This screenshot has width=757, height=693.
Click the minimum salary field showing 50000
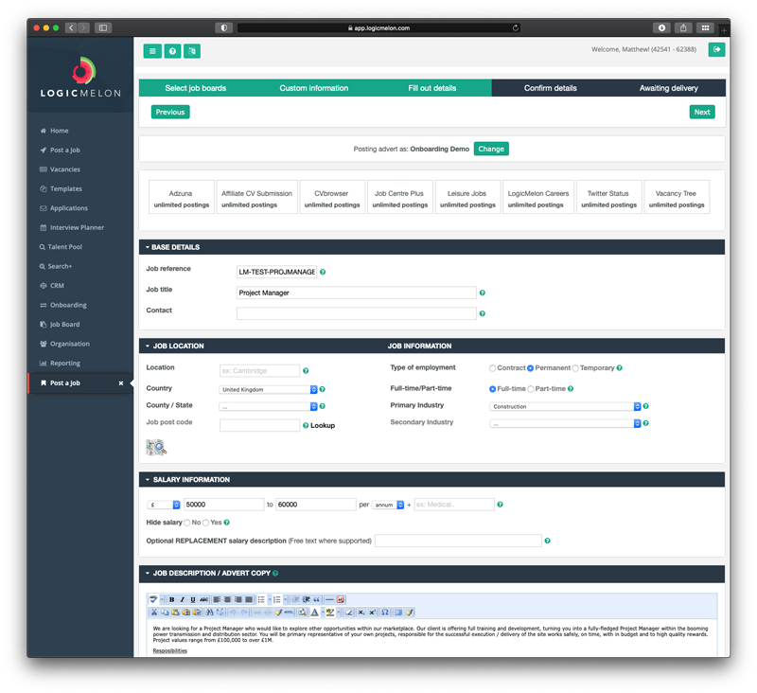tap(224, 505)
